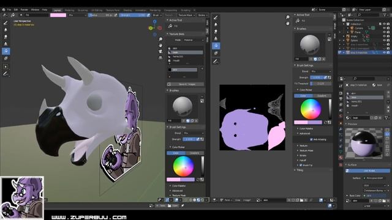Open the Edit menu
This screenshot has height=220, width=392.
tap(16, 10)
